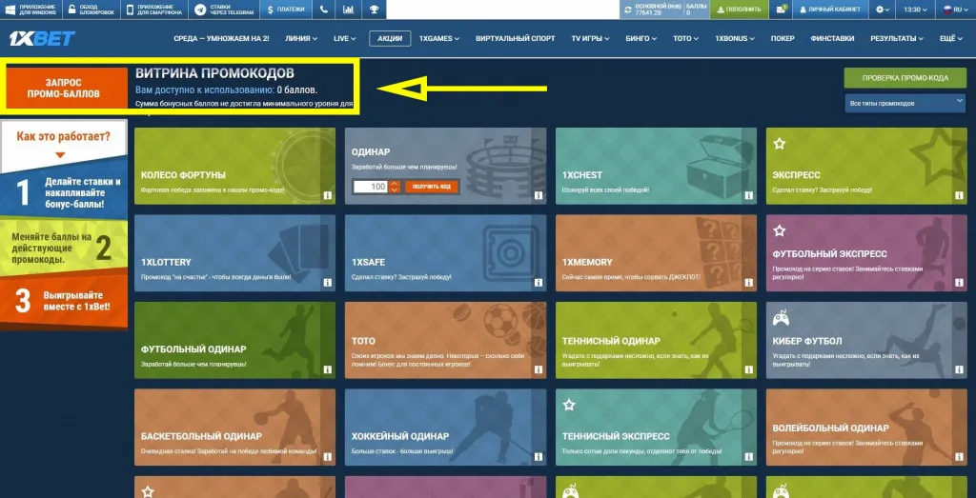The width and height of the screenshot is (976, 498).
Task: Expand the Бинго menu
Action: 641,38
